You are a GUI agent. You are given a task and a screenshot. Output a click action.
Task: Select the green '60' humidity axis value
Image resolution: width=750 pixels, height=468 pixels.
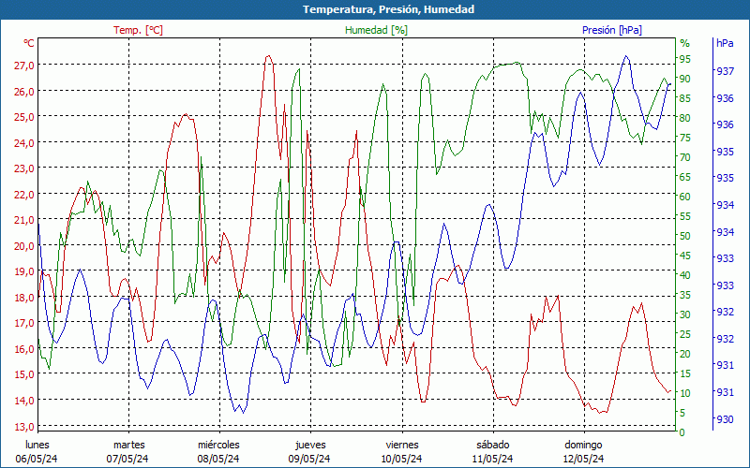tap(685, 197)
